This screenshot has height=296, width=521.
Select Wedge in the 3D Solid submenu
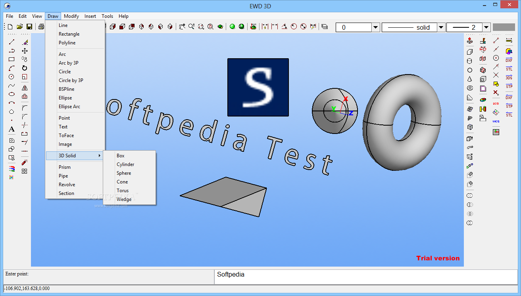coord(124,199)
